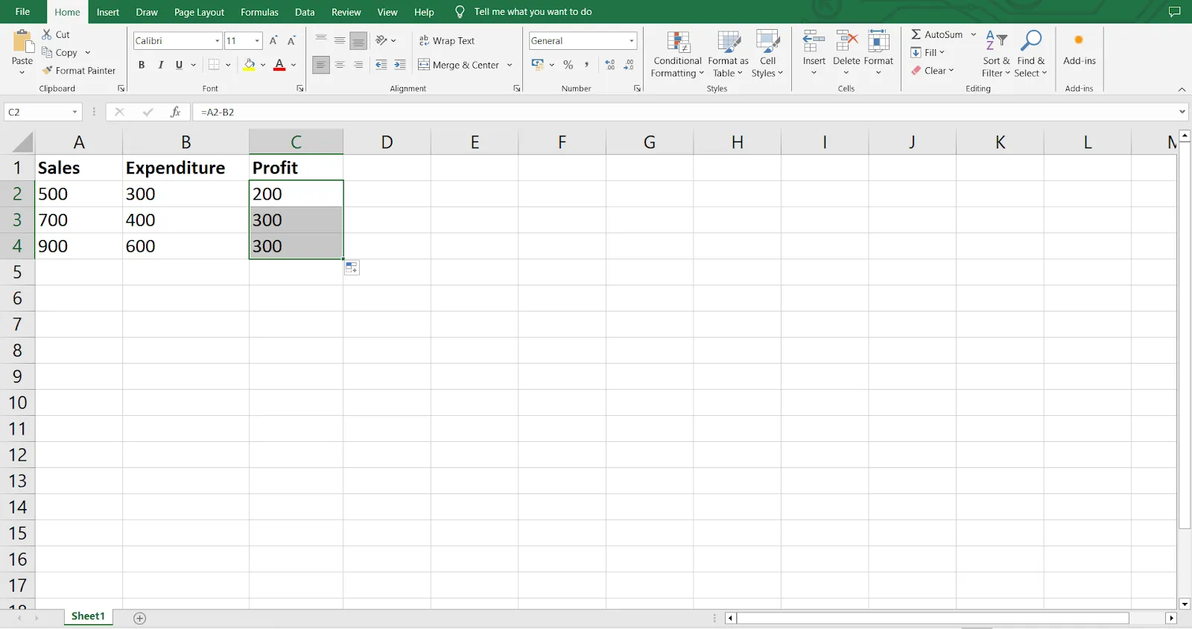Click the Increase Decimal icon
The image size is (1192, 629).
tap(610, 65)
